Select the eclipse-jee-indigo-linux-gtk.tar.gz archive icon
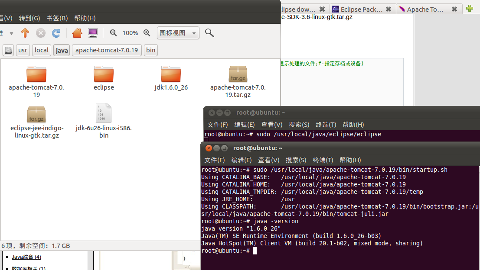Image resolution: width=480 pixels, height=270 pixels. 36,114
